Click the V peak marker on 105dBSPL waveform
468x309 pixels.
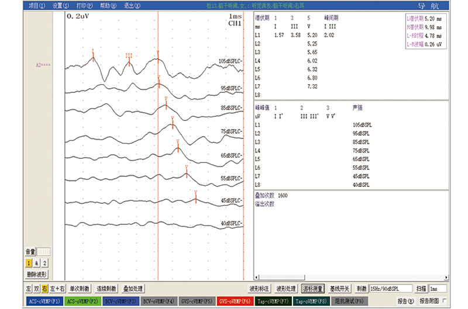click(x=157, y=53)
